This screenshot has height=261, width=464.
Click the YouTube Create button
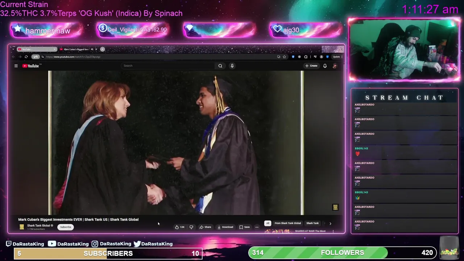click(x=311, y=66)
